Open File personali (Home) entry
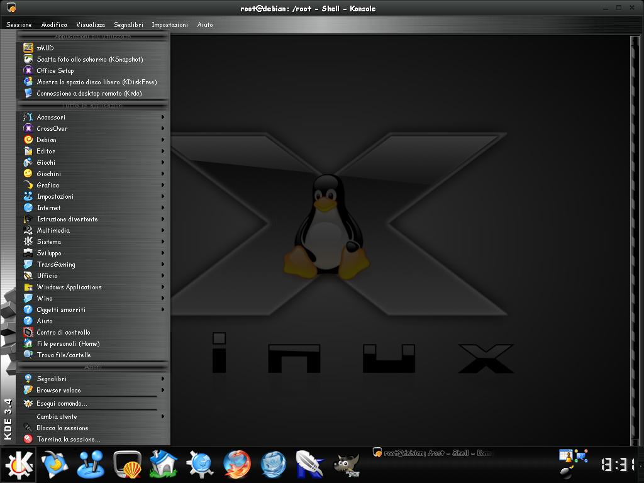The image size is (644, 483). [x=93, y=343]
